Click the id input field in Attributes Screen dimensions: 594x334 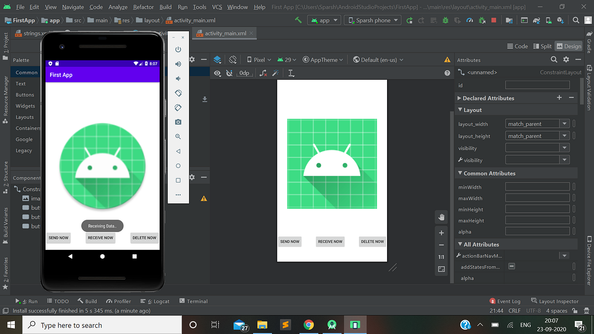[537, 85]
